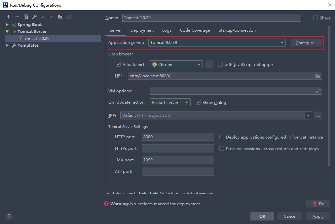Viewport: 335px width, 224px height.
Task: Switch to the Server tab
Action: (x=116, y=30)
